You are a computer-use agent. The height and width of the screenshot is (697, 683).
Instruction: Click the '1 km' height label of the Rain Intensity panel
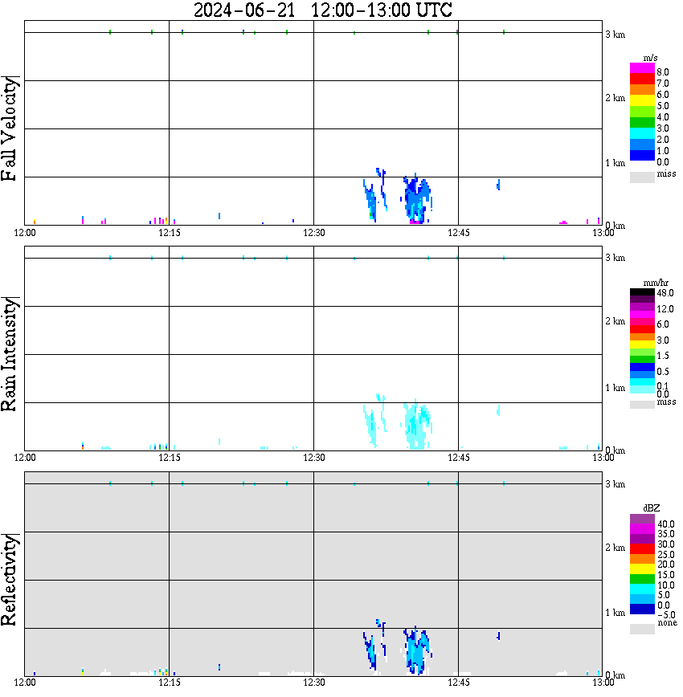point(616,388)
